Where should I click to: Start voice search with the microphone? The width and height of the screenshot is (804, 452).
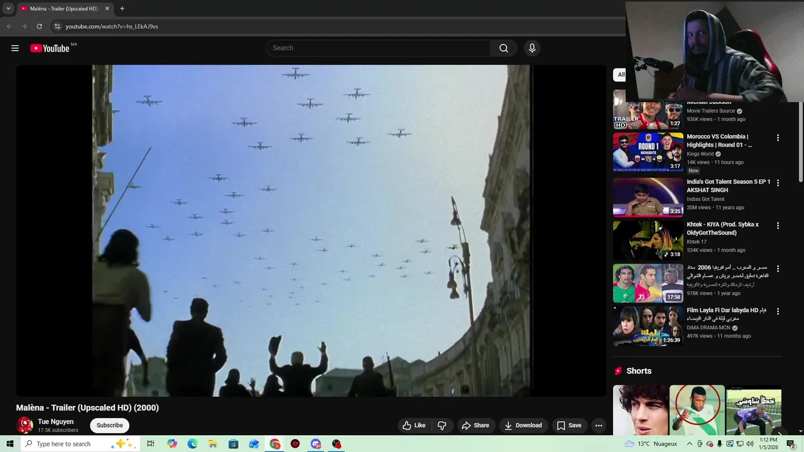point(532,48)
